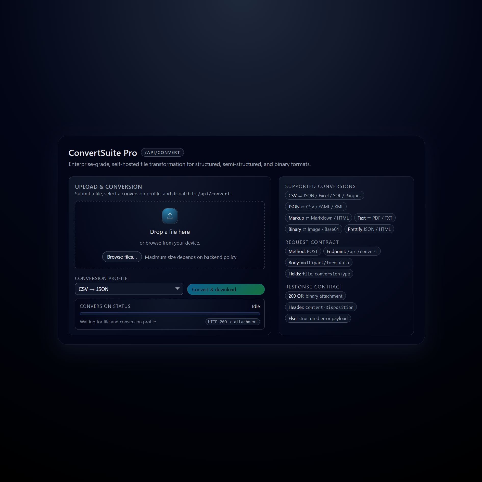
Task: Click the Drop a file here area
Action: 170,232
